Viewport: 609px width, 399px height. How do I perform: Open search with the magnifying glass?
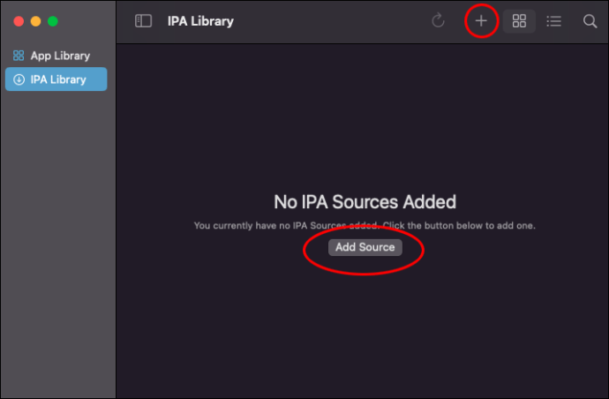coord(590,21)
